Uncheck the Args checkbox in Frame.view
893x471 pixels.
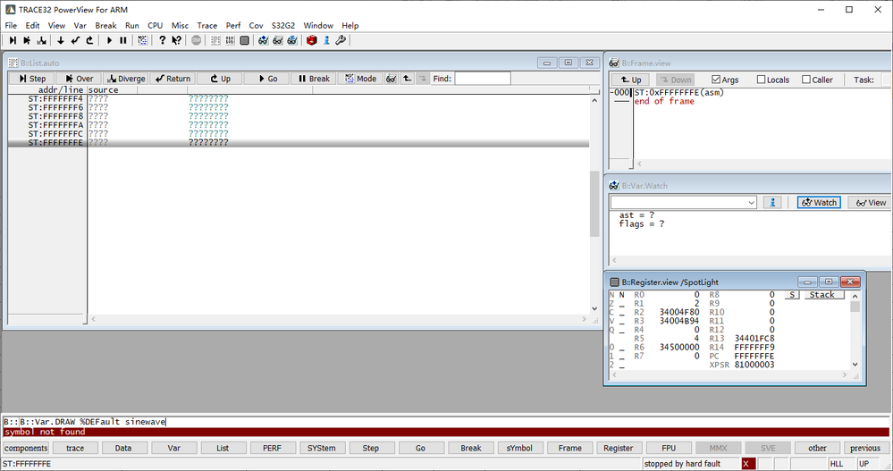click(x=716, y=80)
